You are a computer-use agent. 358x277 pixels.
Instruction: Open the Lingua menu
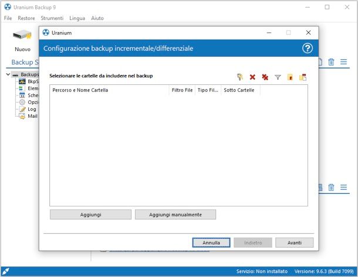tap(77, 18)
